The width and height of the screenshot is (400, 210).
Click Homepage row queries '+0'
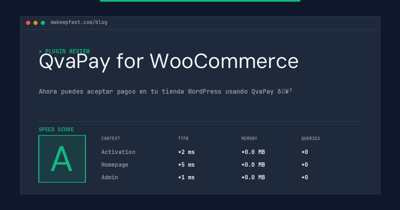point(305,165)
